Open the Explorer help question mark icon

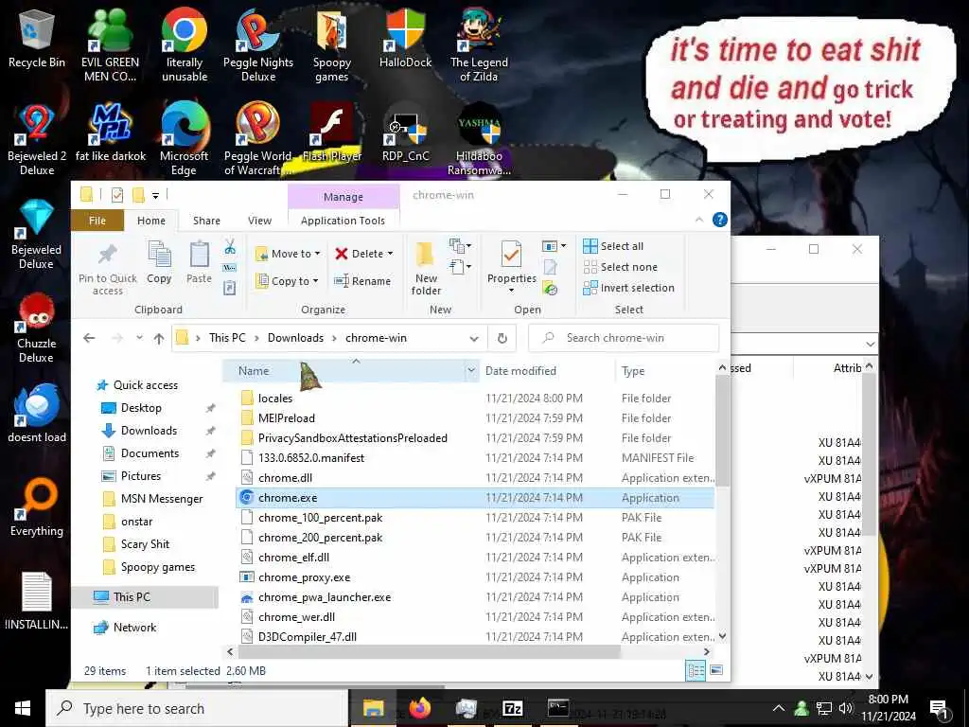point(719,220)
